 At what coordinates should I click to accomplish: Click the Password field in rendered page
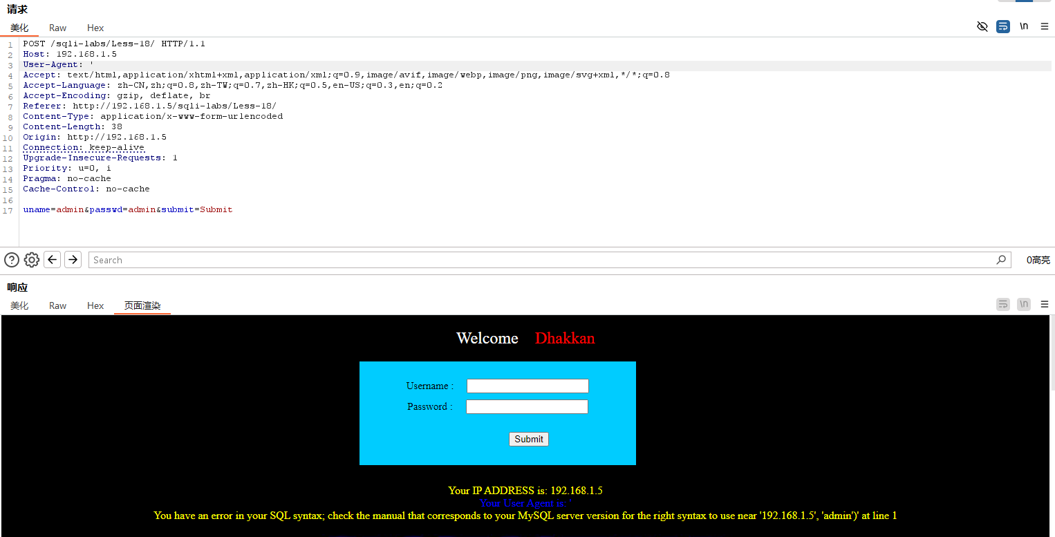click(x=527, y=406)
